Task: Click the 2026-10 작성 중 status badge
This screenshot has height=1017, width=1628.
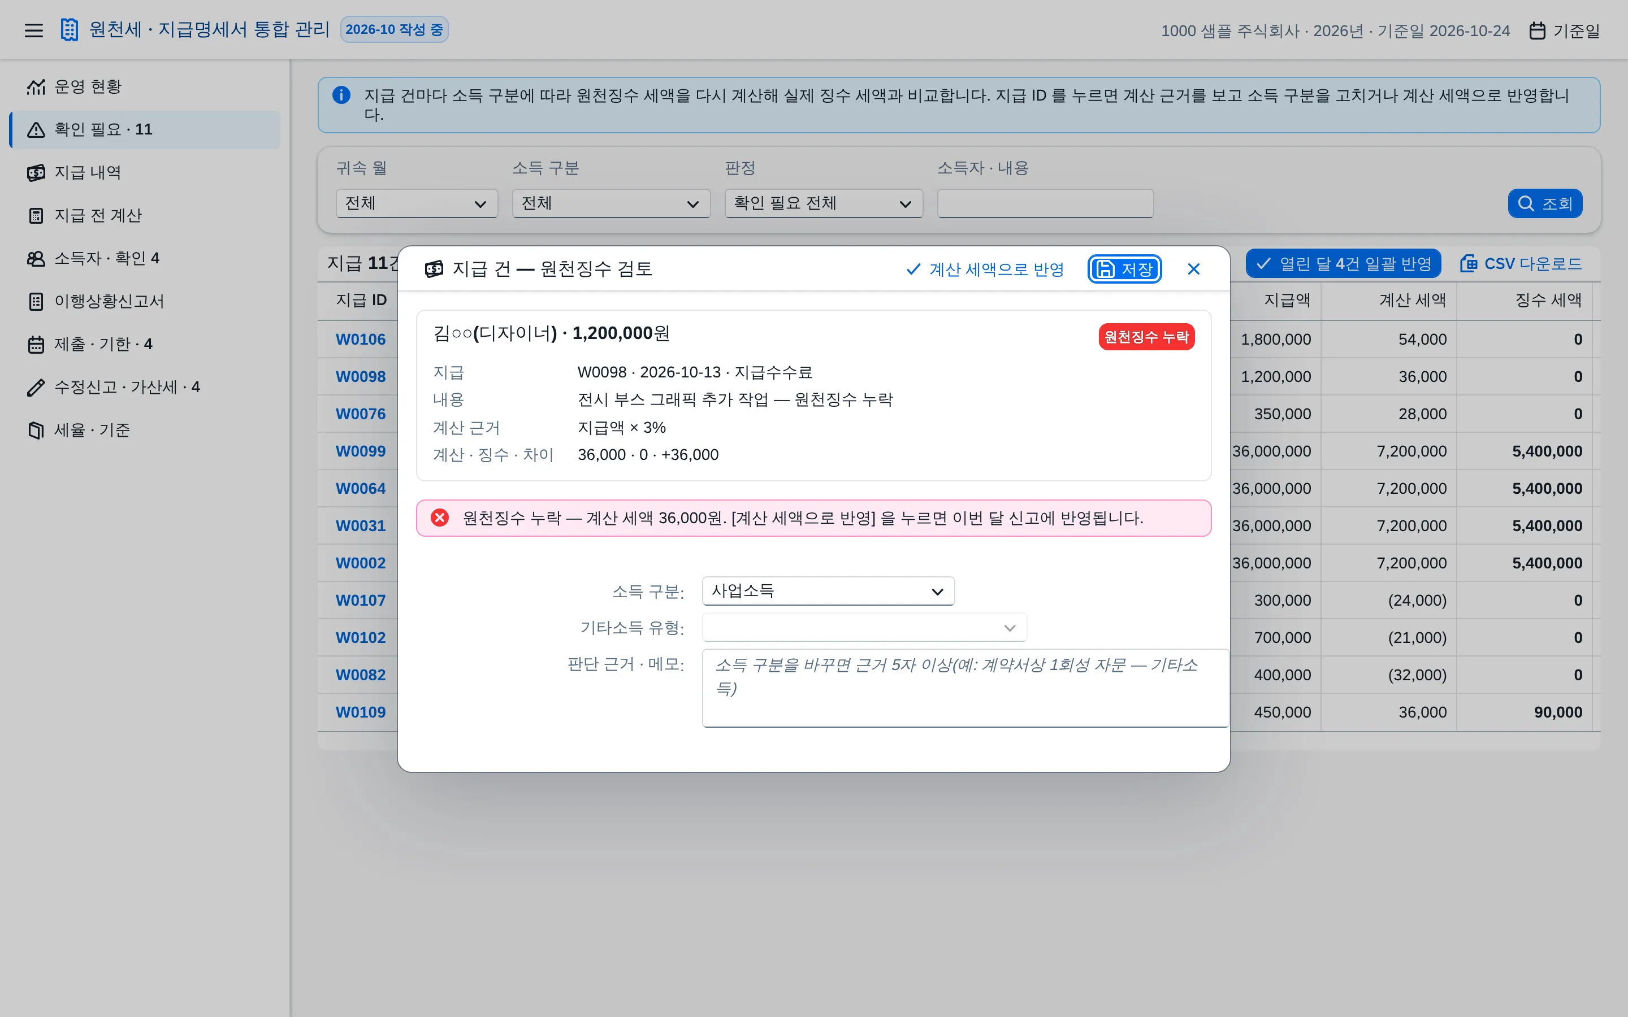Action: pyautogui.click(x=394, y=29)
